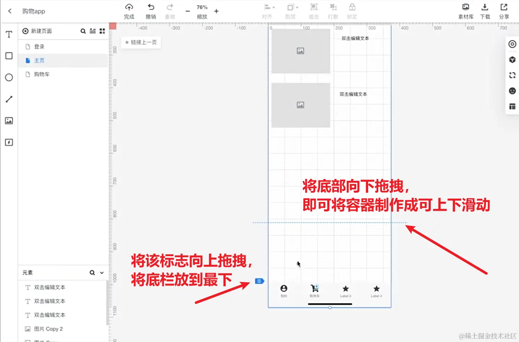519x342 pixels.
Task: Select the Ellipse tool
Action: tap(8, 77)
